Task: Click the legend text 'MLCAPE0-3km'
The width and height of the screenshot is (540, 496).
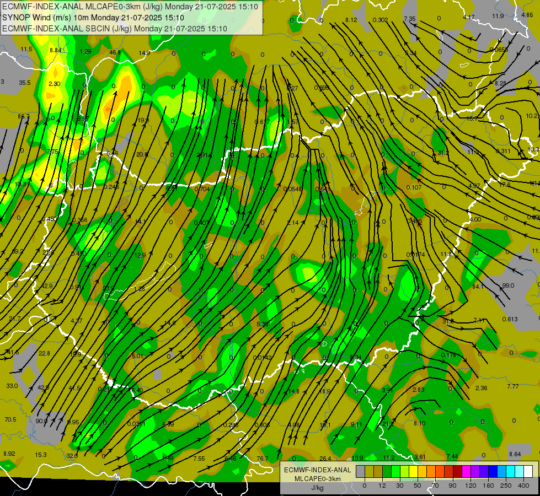Action: click(x=318, y=479)
